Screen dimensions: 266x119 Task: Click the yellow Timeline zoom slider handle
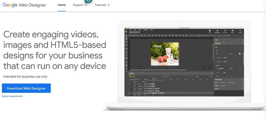197,77
